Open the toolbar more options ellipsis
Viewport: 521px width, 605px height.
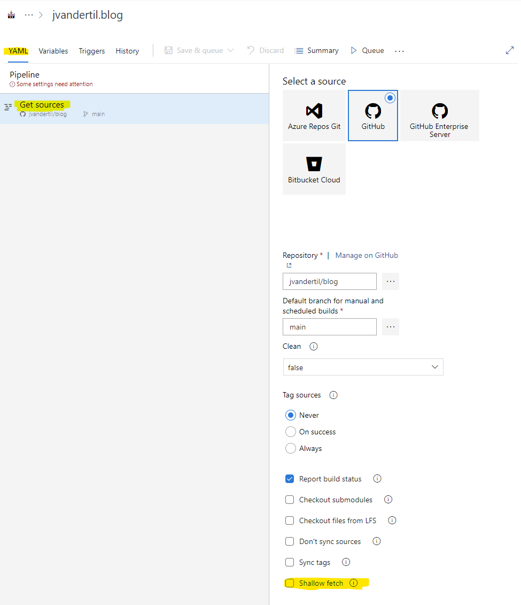point(400,51)
